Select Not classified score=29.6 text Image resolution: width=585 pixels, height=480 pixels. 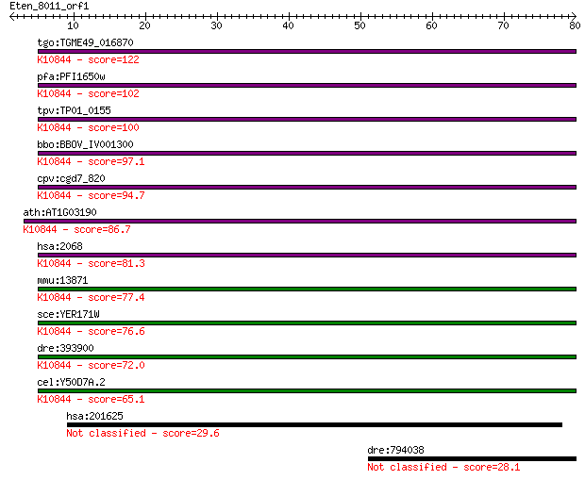(142, 433)
